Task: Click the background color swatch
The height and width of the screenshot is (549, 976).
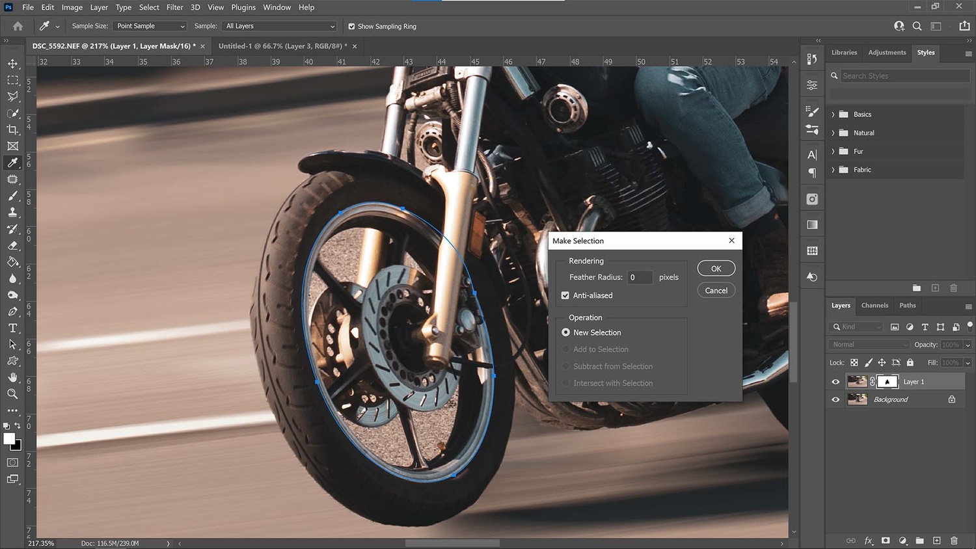Action: pyautogui.click(x=17, y=446)
